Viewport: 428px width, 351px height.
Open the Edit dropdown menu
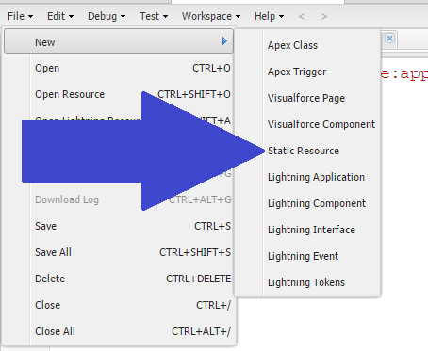[x=60, y=16]
